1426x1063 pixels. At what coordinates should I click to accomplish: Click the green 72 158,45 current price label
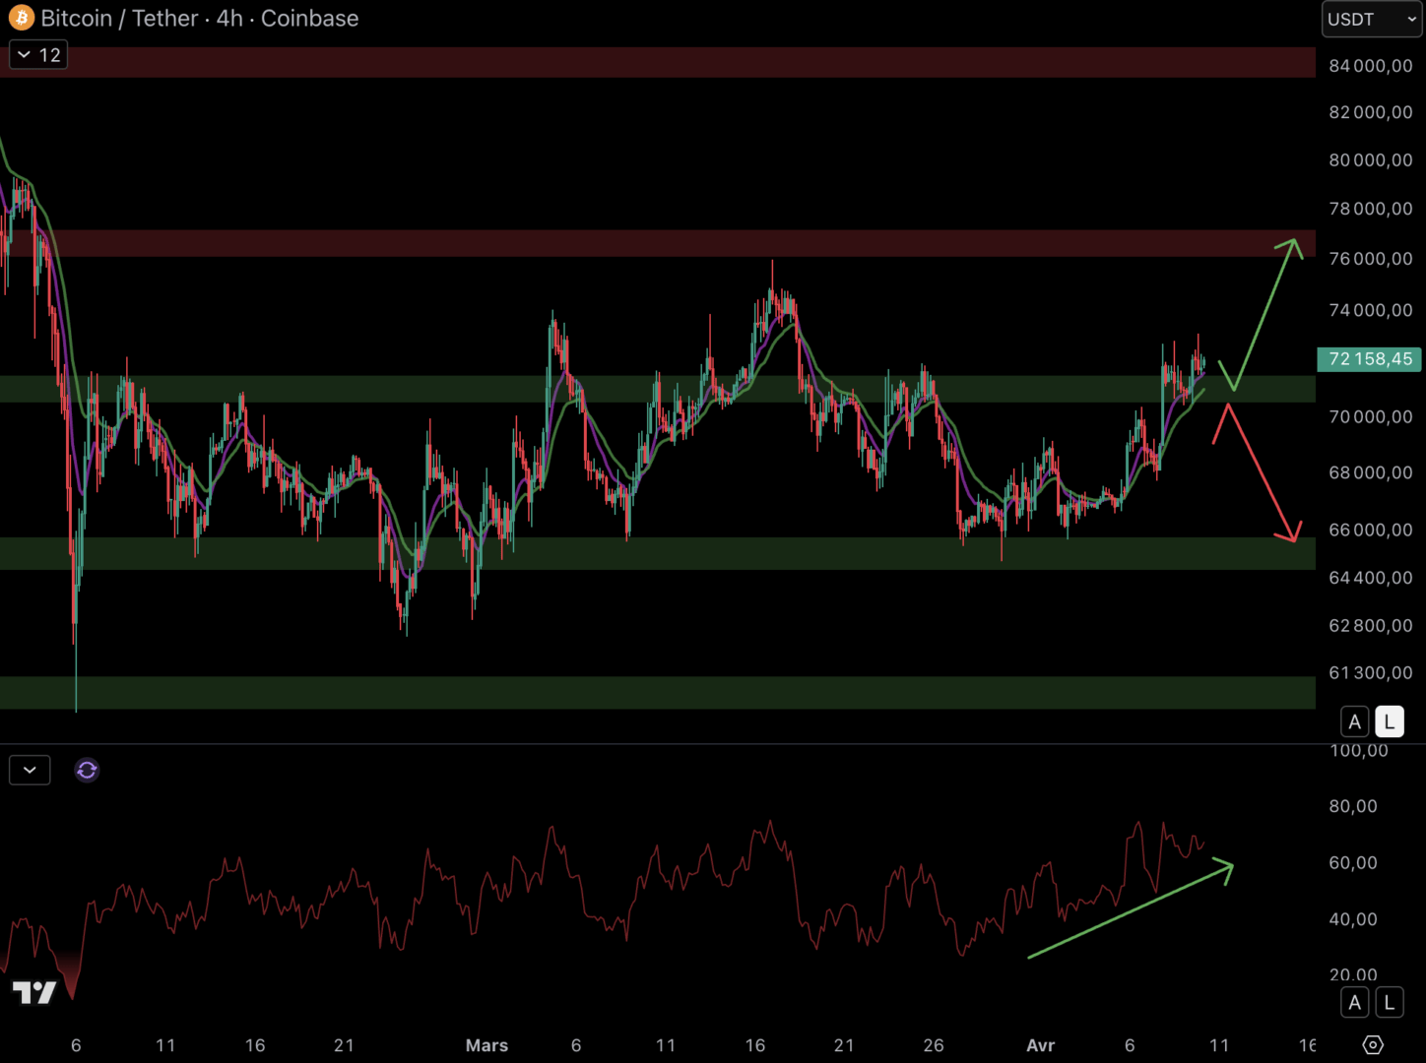point(1369,359)
